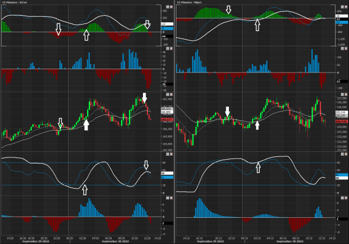This screenshot has width=349, height=244.
Task: Click the white 52 value in GCn1 stochastic pane
Action: [167, 173]
